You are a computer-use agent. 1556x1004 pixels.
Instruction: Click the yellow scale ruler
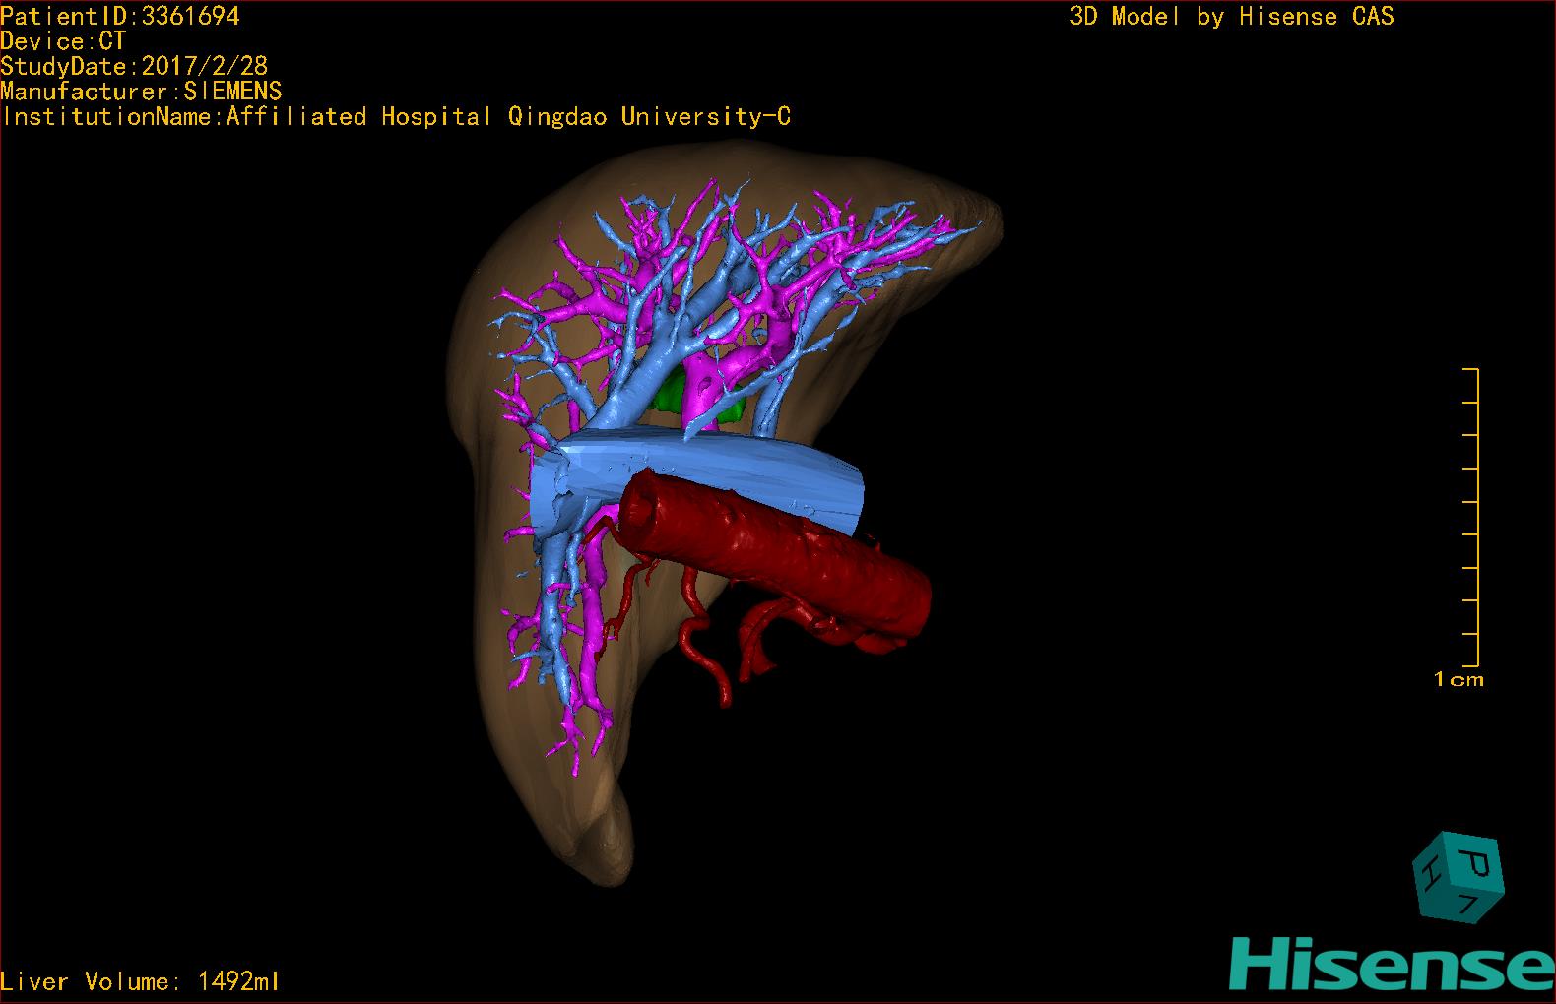coord(1471,518)
